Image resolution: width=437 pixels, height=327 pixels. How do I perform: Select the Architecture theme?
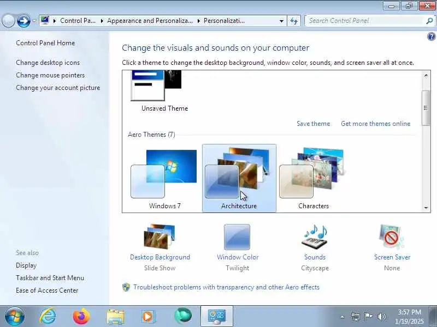239,178
